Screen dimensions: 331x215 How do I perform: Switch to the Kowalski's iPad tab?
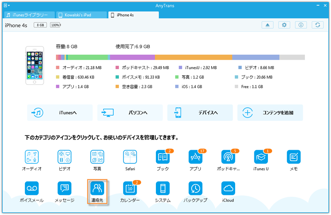coord(81,15)
